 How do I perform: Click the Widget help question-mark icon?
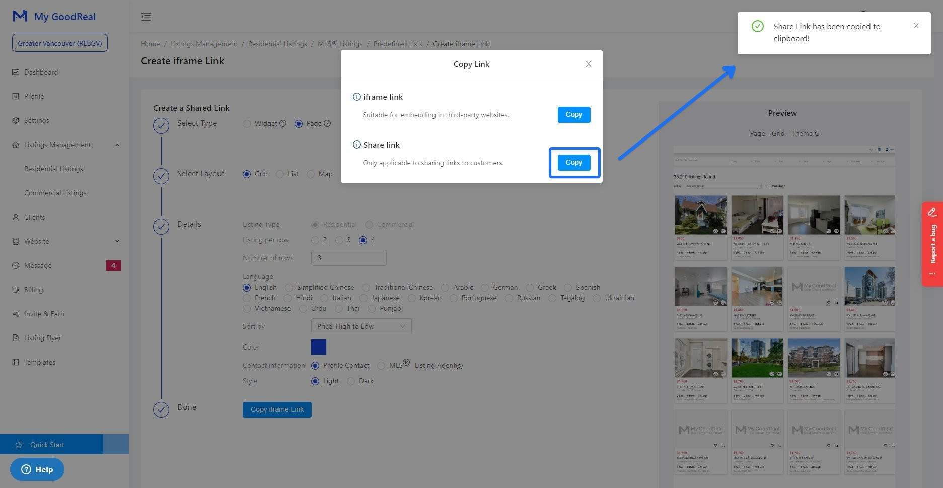283,123
